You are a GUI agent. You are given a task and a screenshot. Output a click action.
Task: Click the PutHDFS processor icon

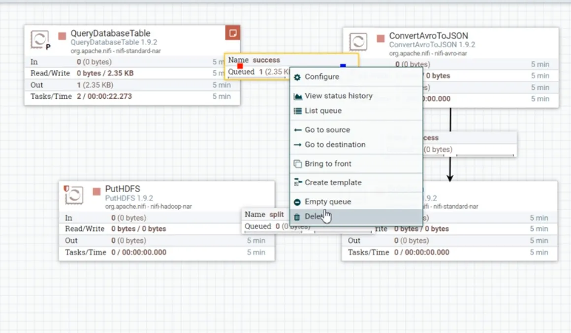click(74, 195)
